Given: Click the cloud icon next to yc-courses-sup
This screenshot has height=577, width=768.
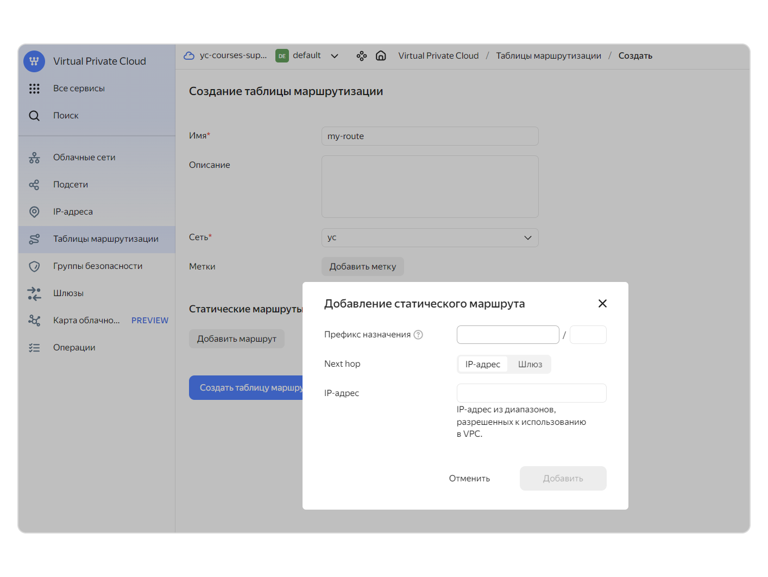Looking at the screenshot, I should [x=189, y=55].
